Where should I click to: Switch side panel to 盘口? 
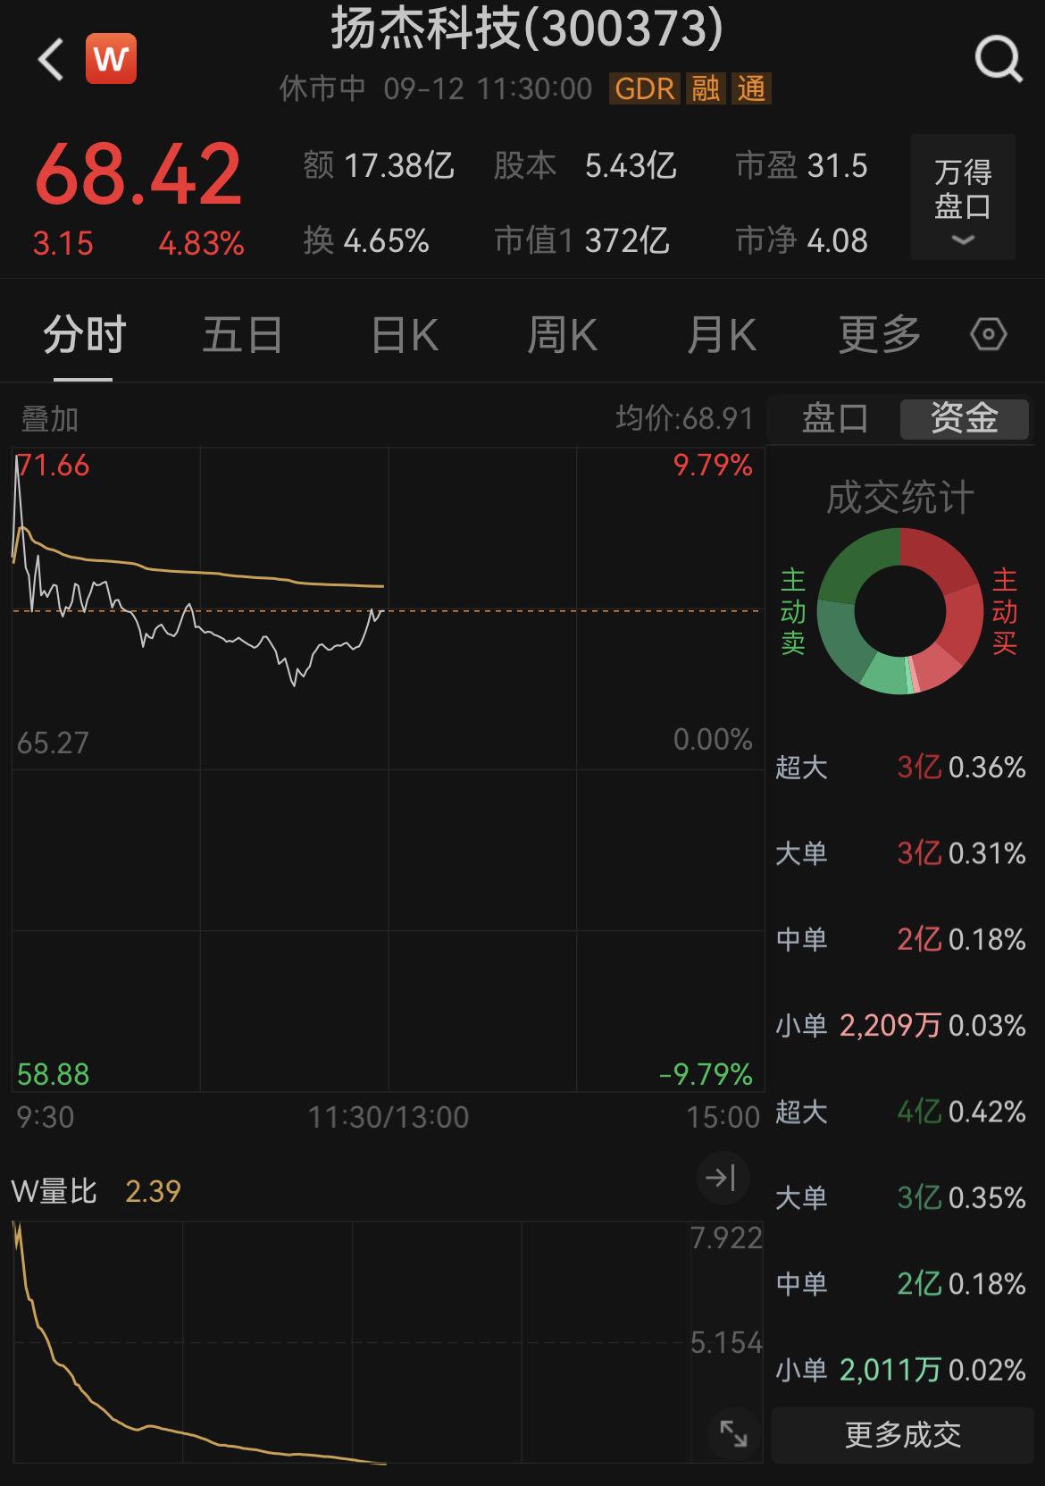[x=834, y=418]
